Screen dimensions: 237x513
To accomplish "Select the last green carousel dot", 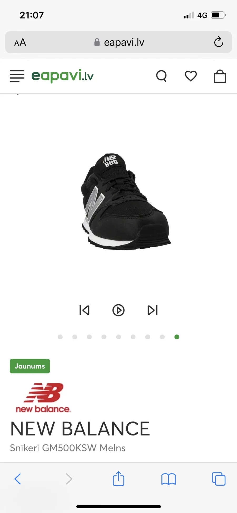I will [x=177, y=337].
